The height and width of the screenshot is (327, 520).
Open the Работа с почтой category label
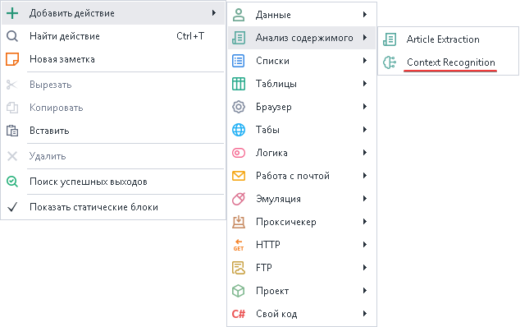point(293,176)
